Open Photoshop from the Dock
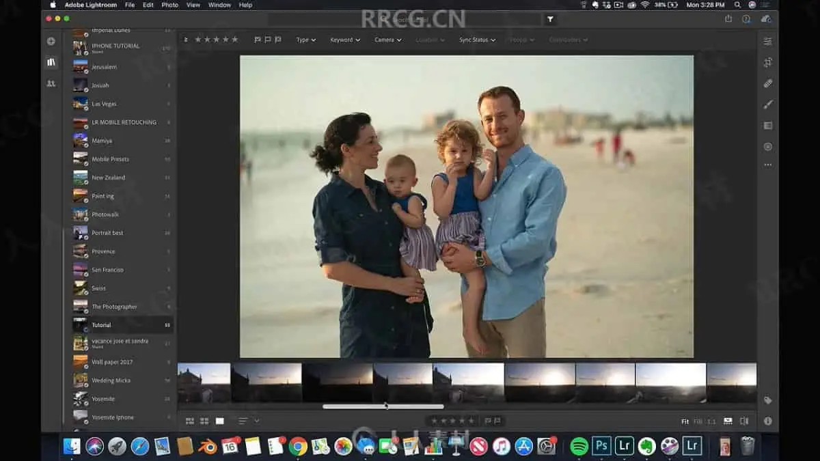 [601, 446]
